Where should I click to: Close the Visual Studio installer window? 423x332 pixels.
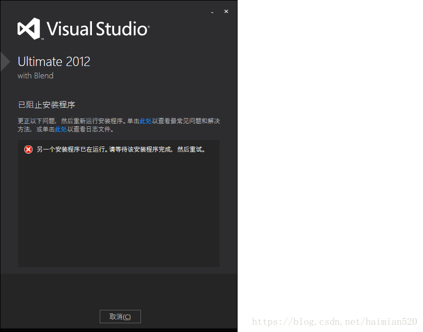(x=226, y=11)
